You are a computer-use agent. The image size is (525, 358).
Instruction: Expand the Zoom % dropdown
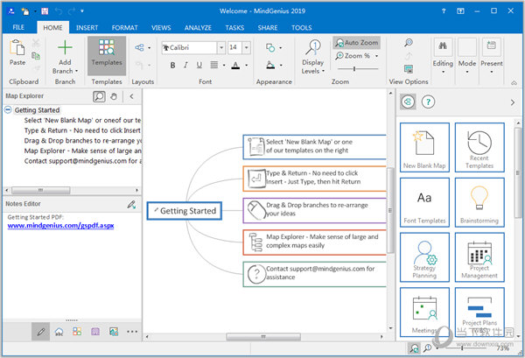click(x=376, y=56)
